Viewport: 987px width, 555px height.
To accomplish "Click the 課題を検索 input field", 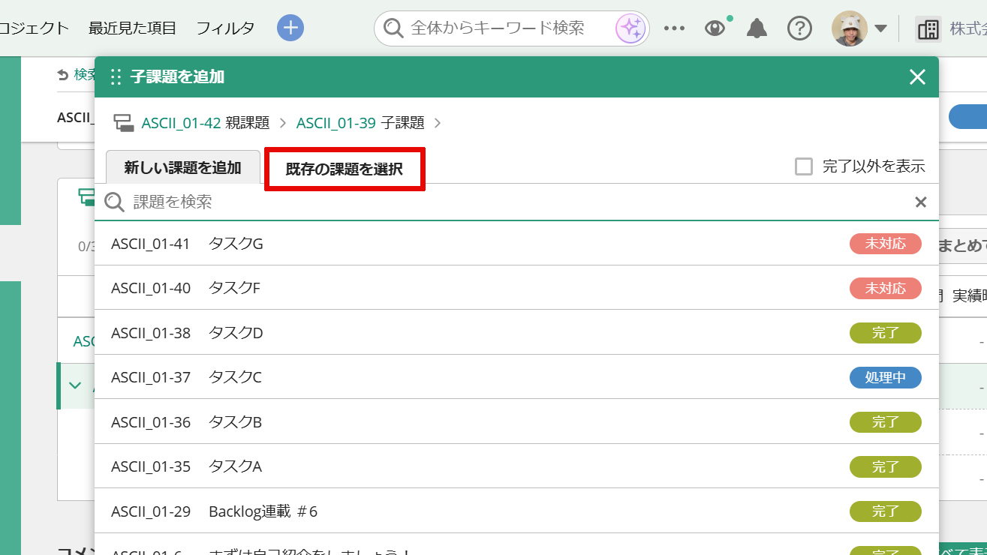I will point(518,202).
